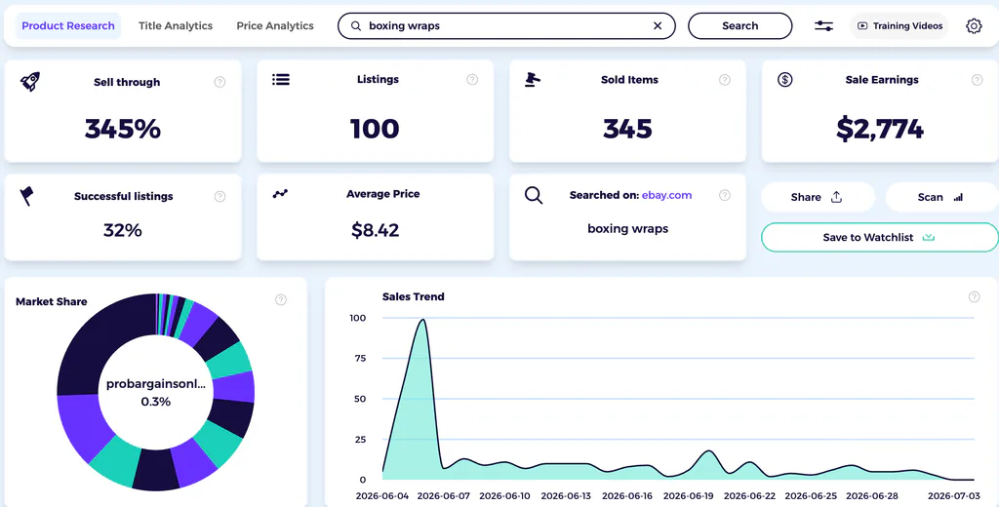Open the Price Analytics tab
Image resolution: width=999 pixels, height=507 pixels.
(x=275, y=26)
